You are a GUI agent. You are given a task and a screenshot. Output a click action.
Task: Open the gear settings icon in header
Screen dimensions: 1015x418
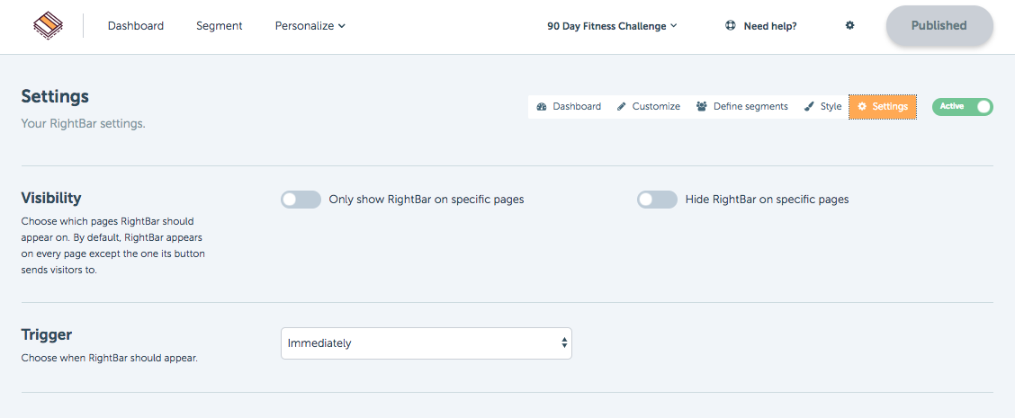coord(850,26)
